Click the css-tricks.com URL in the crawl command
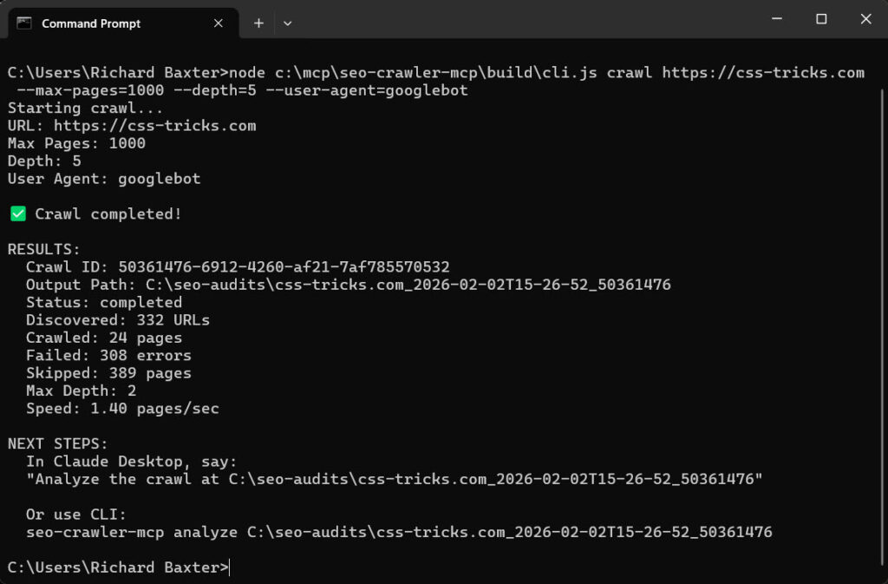Screen dimensions: 888x584 click(x=763, y=73)
